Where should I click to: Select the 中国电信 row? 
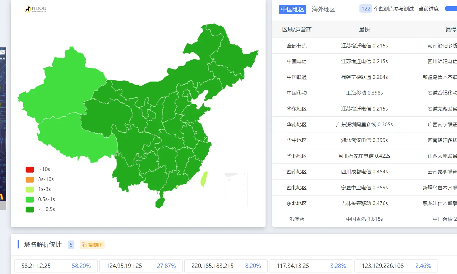pyautogui.click(x=296, y=62)
